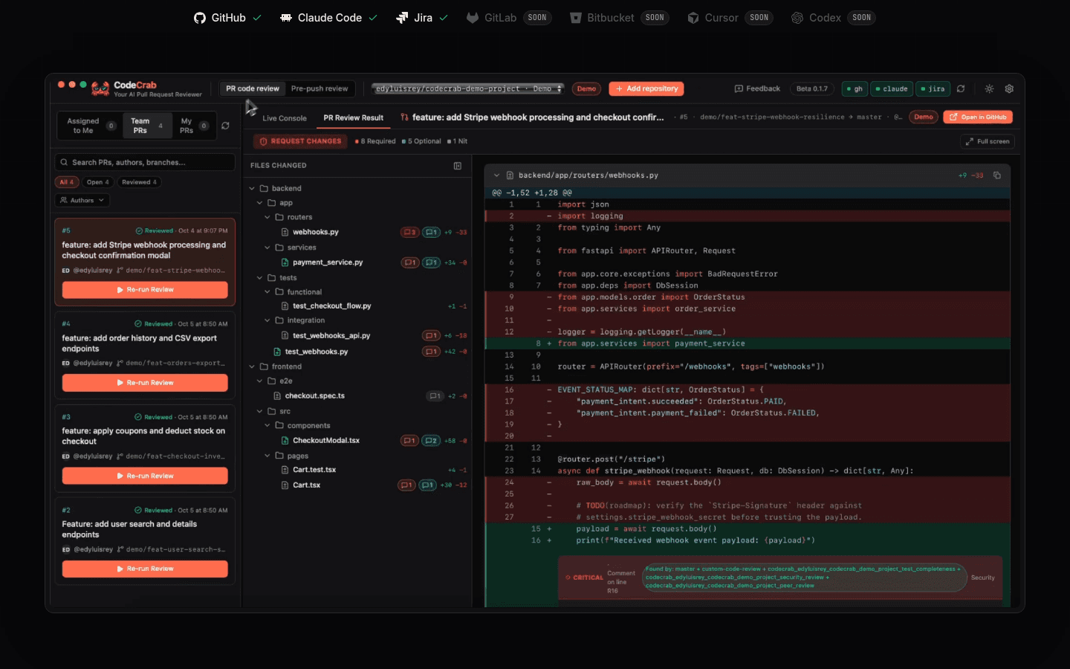Click the GitHub logo in the top integrations row
1070x669 pixels.
(x=200, y=18)
